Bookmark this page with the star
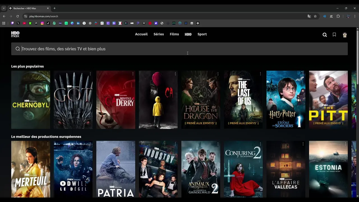Screen dimensions: 359x202 315,16
